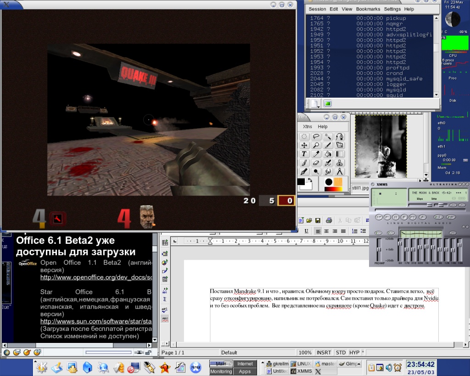Choose the fuzzy select magic wand tool
The image size is (470, 376).
328,137
